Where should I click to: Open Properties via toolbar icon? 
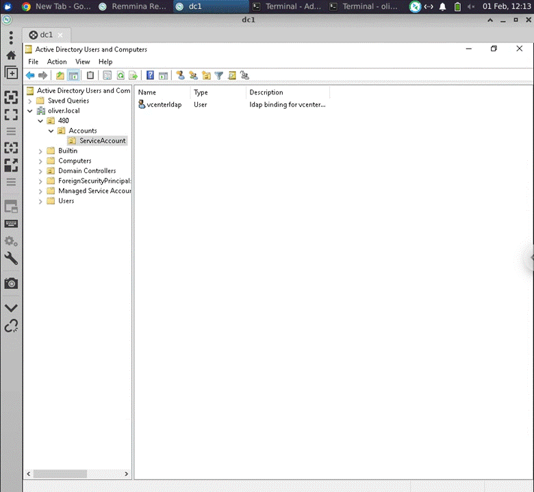(107, 75)
